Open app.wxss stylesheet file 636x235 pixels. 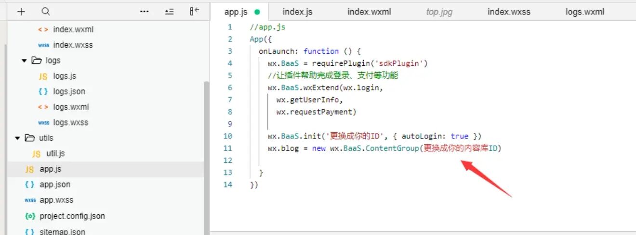coord(56,200)
